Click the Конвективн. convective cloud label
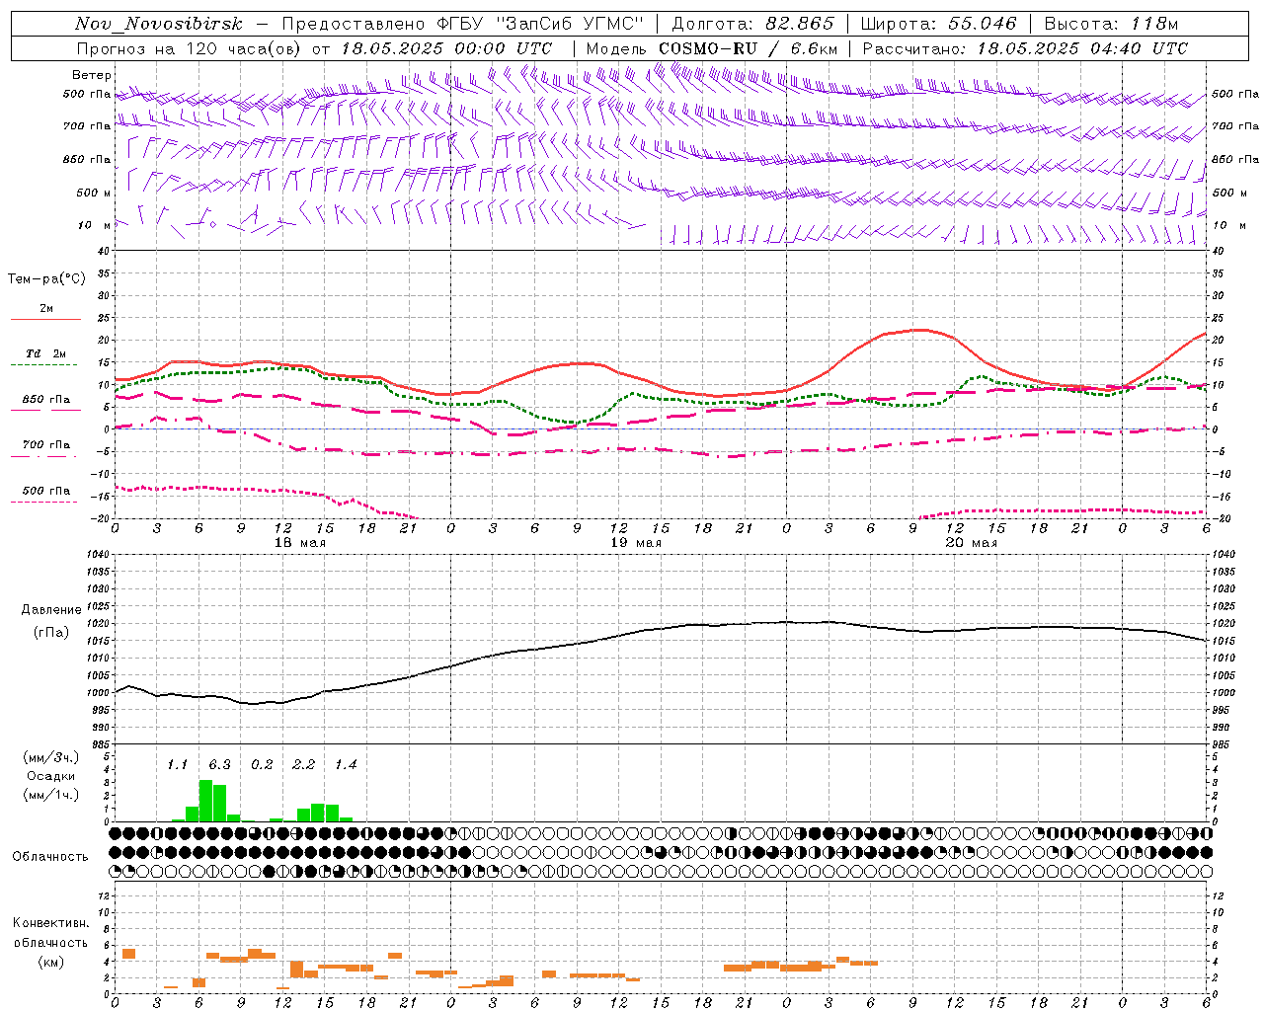The height and width of the screenshot is (1011, 1264). click(x=51, y=923)
